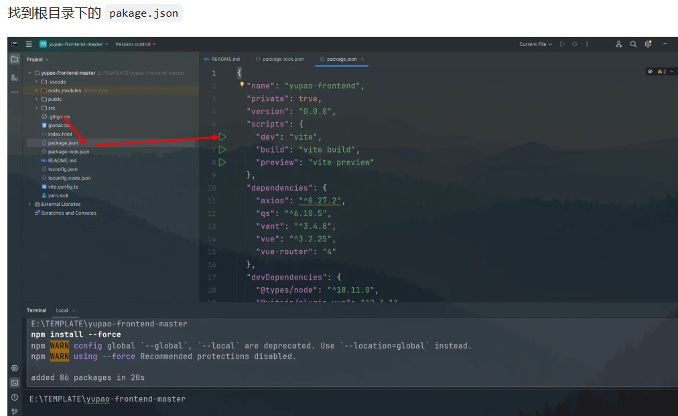The width and height of the screenshot is (678, 416).
Task: Open the Project tool window folder icon
Action: 15,59
